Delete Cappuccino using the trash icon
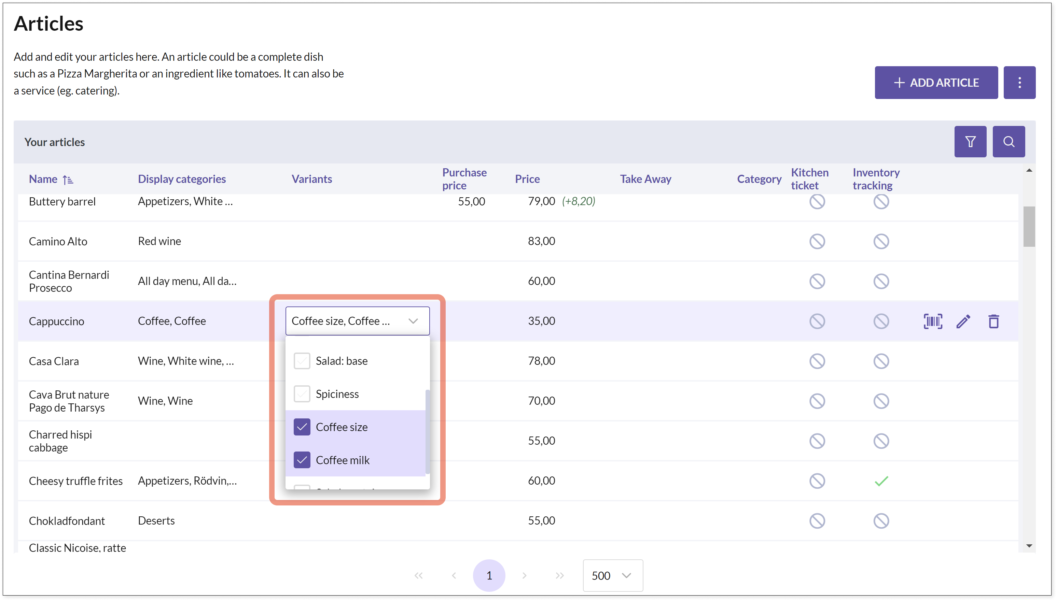 click(993, 321)
